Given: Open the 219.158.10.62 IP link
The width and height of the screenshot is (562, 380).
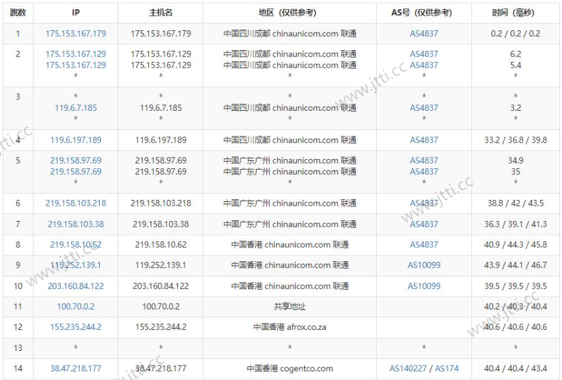Looking at the screenshot, I should tap(75, 245).
